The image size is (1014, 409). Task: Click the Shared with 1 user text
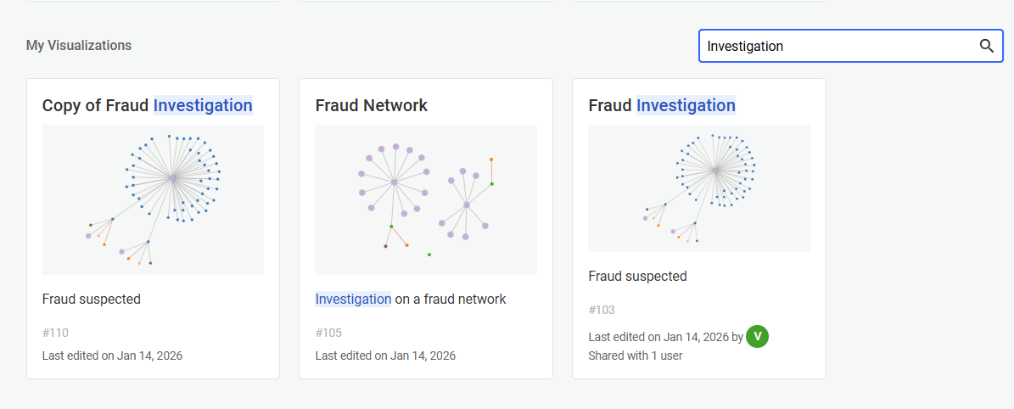point(635,356)
